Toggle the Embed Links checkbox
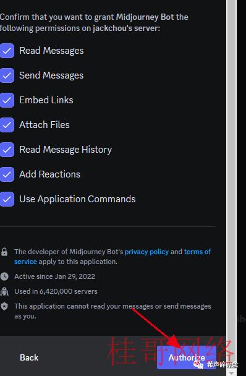Image resolution: width=246 pixels, height=376 pixels. 7,100
